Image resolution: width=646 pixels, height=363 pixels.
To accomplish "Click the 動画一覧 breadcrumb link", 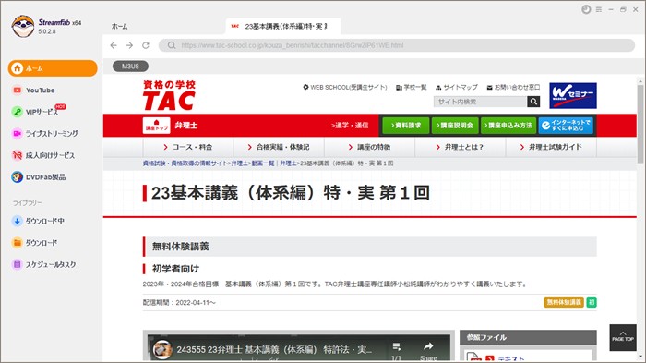I will click(x=263, y=163).
